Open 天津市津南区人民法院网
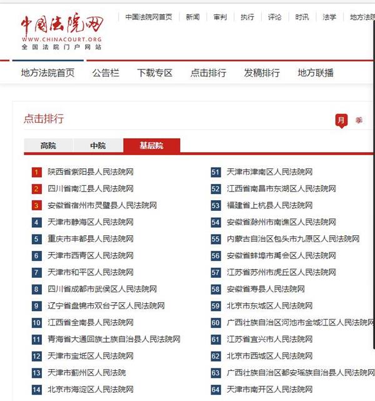 point(269,172)
